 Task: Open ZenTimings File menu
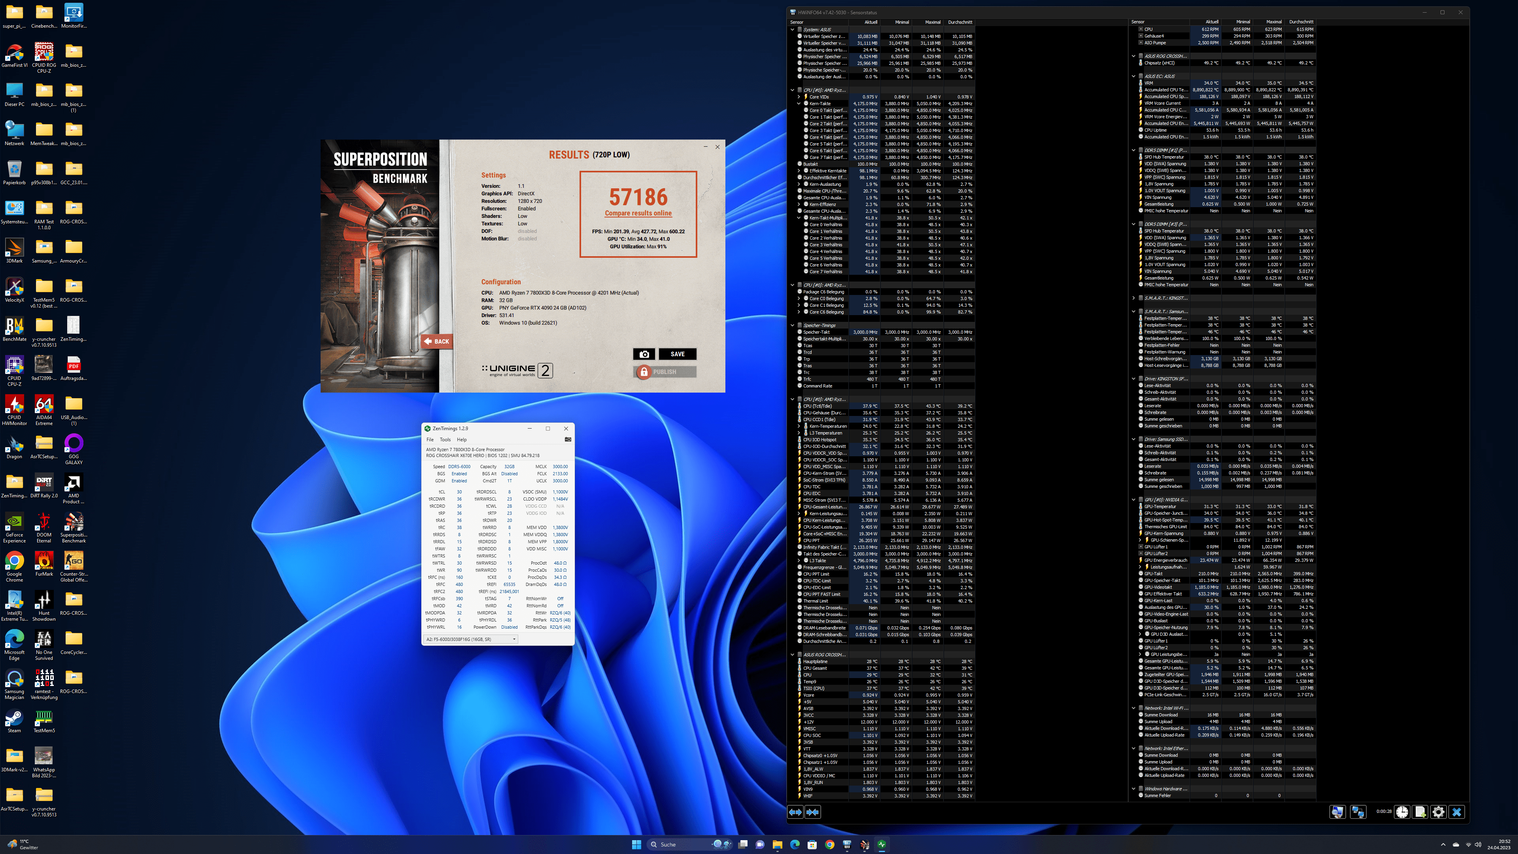(430, 440)
